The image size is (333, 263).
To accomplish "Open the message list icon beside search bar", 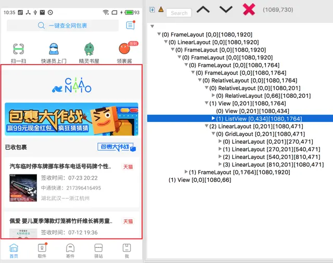I will pyautogui.click(x=130, y=26).
